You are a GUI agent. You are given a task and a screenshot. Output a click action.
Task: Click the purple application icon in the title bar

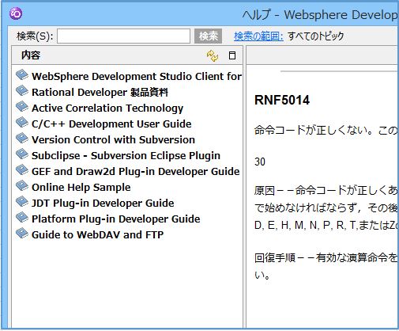click(x=16, y=13)
